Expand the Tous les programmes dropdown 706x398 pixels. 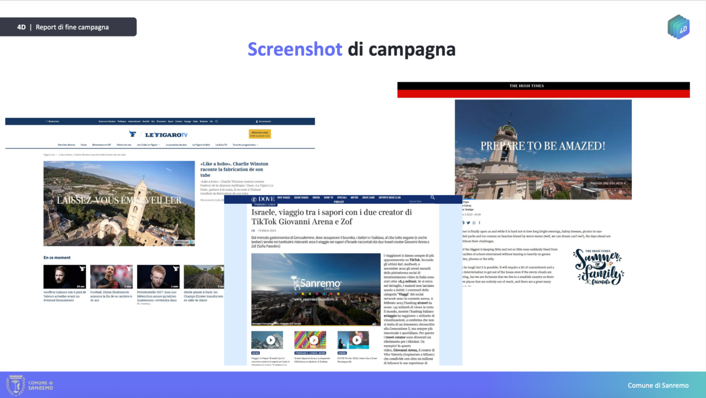[245, 144]
